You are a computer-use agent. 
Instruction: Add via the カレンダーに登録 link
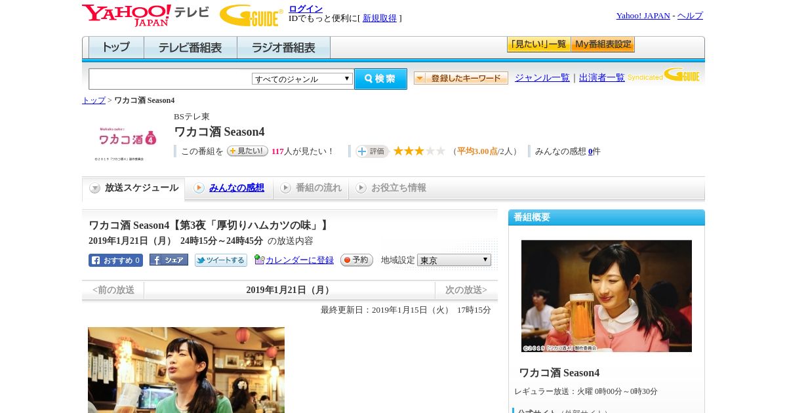(299, 260)
